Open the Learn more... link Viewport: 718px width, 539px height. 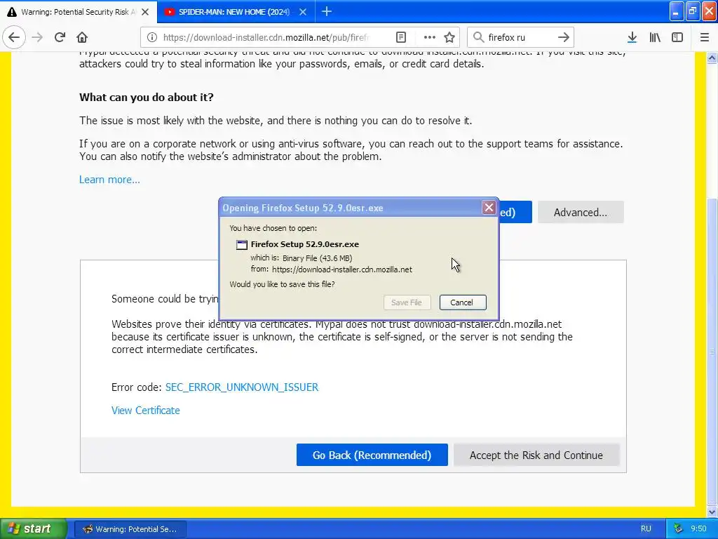pos(109,180)
